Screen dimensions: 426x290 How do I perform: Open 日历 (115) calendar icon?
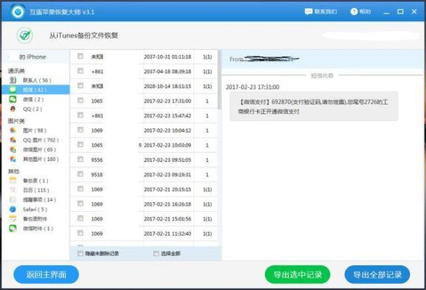tap(13, 190)
